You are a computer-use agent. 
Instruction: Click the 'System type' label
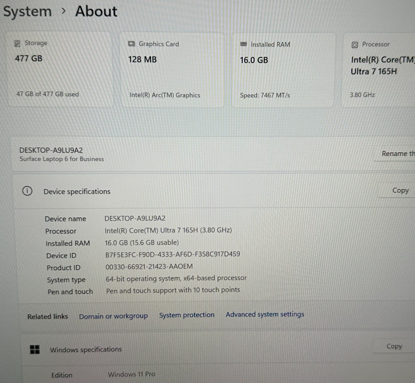(x=66, y=280)
